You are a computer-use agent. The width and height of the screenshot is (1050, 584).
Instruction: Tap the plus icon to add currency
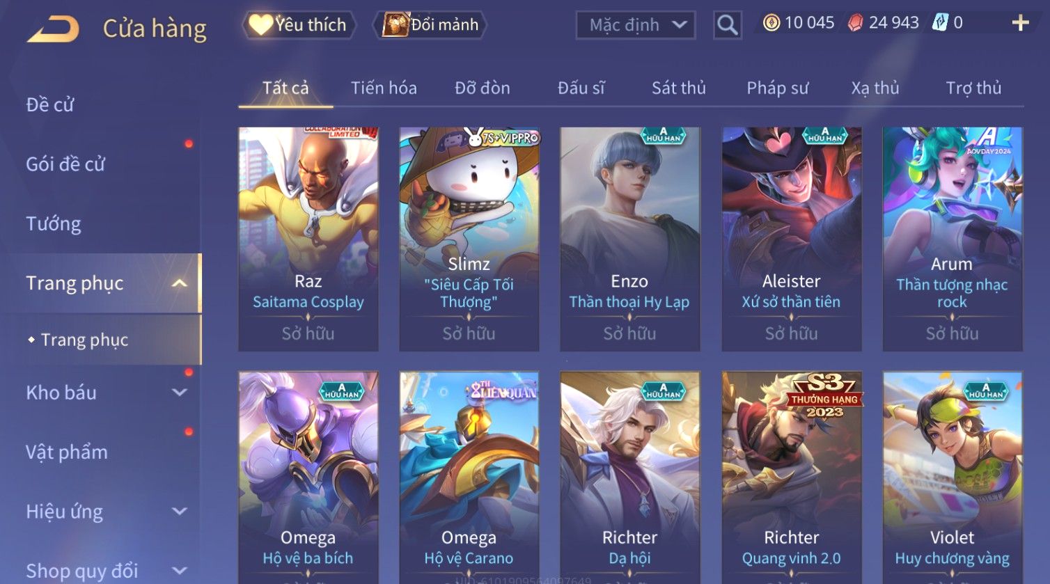click(1020, 24)
